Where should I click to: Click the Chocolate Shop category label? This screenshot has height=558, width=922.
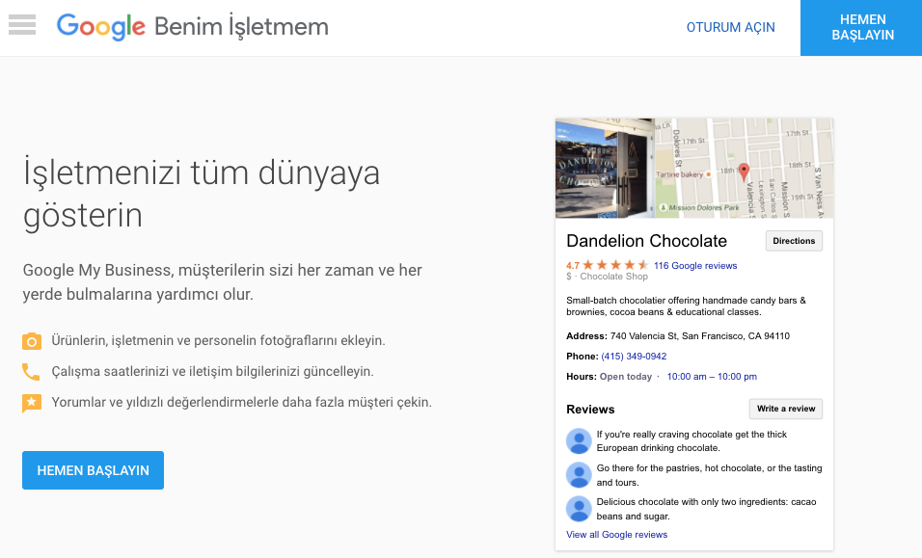click(614, 277)
